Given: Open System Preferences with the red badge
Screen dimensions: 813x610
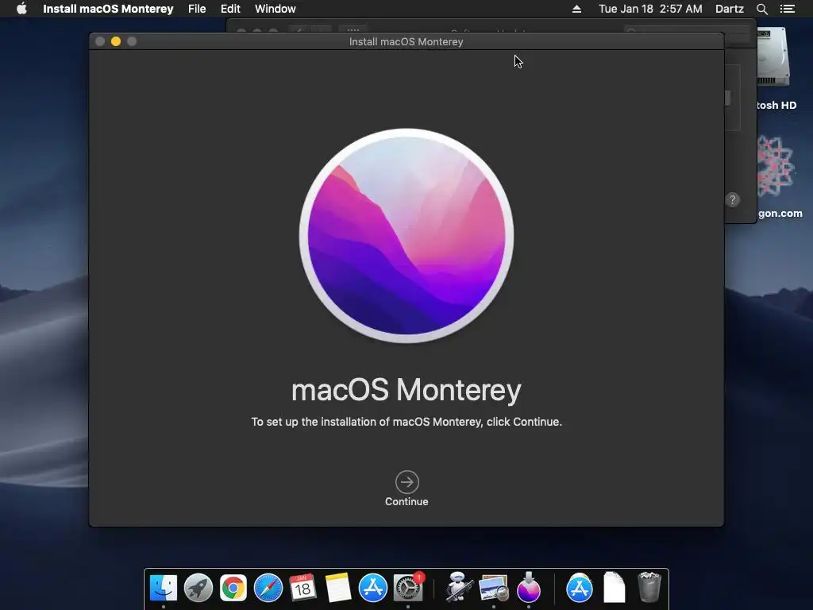Looking at the screenshot, I should pos(408,589).
